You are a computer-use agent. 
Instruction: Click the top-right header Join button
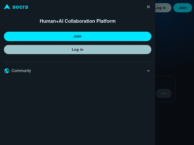pos(182,8)
